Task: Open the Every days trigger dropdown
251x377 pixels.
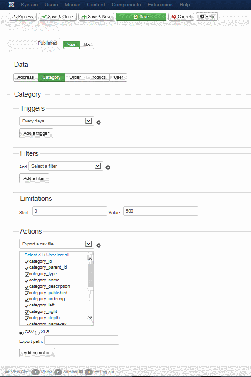Action: [56, 121]
